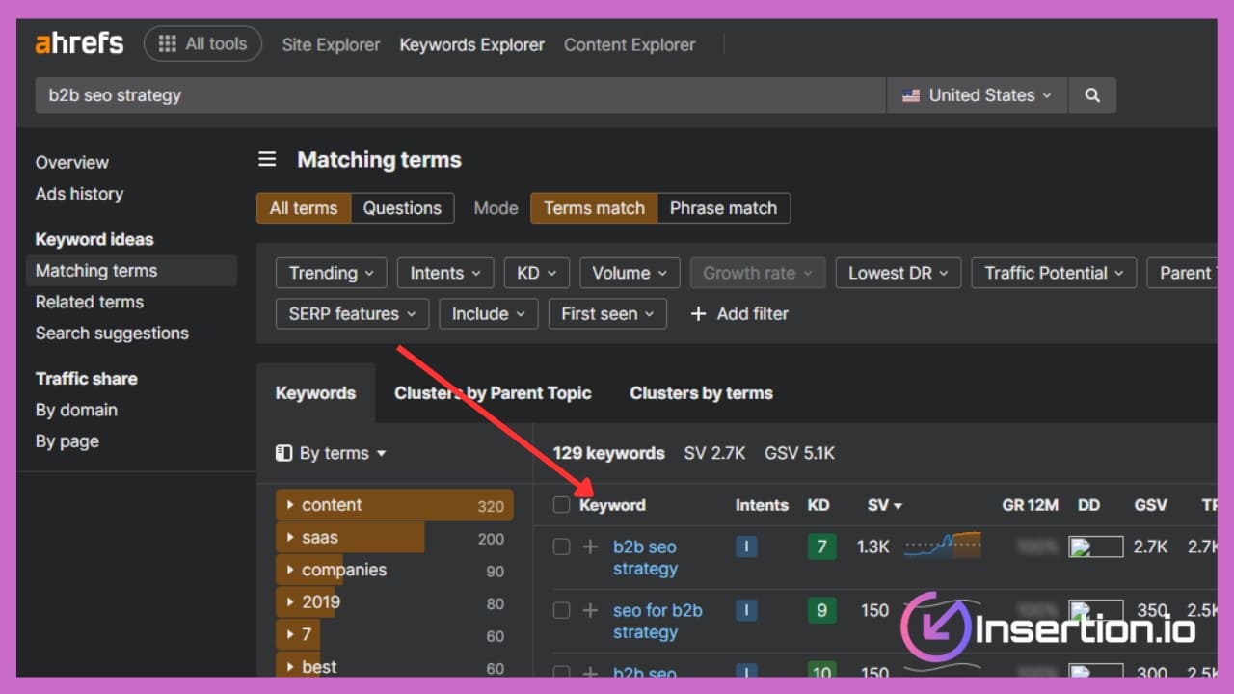Screen dimensions: 1234x694
Task: Click KD badge 9
Action: pyautogui.click(x=821, y=610)
